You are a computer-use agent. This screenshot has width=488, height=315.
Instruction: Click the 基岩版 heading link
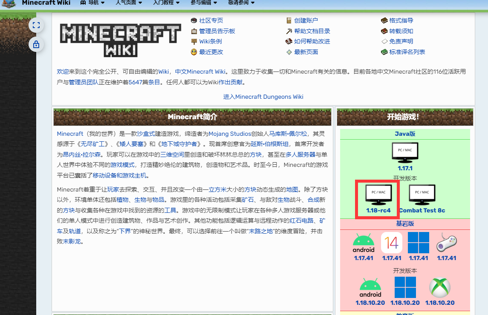(x=405, y=223)
